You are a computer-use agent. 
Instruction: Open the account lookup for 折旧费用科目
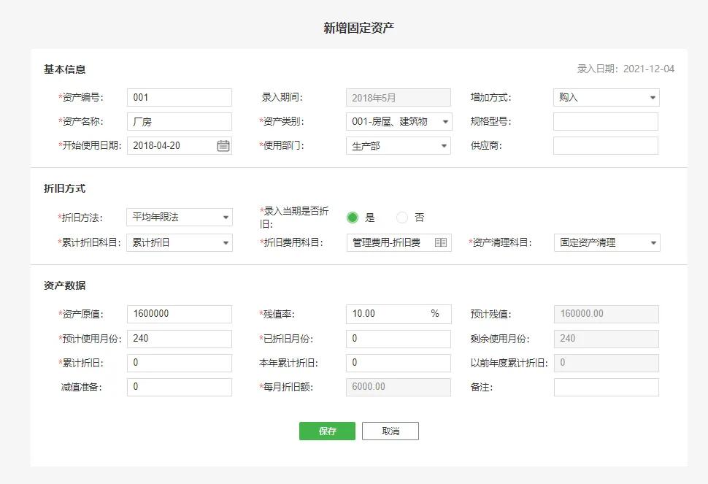click(x=442, y=242)
